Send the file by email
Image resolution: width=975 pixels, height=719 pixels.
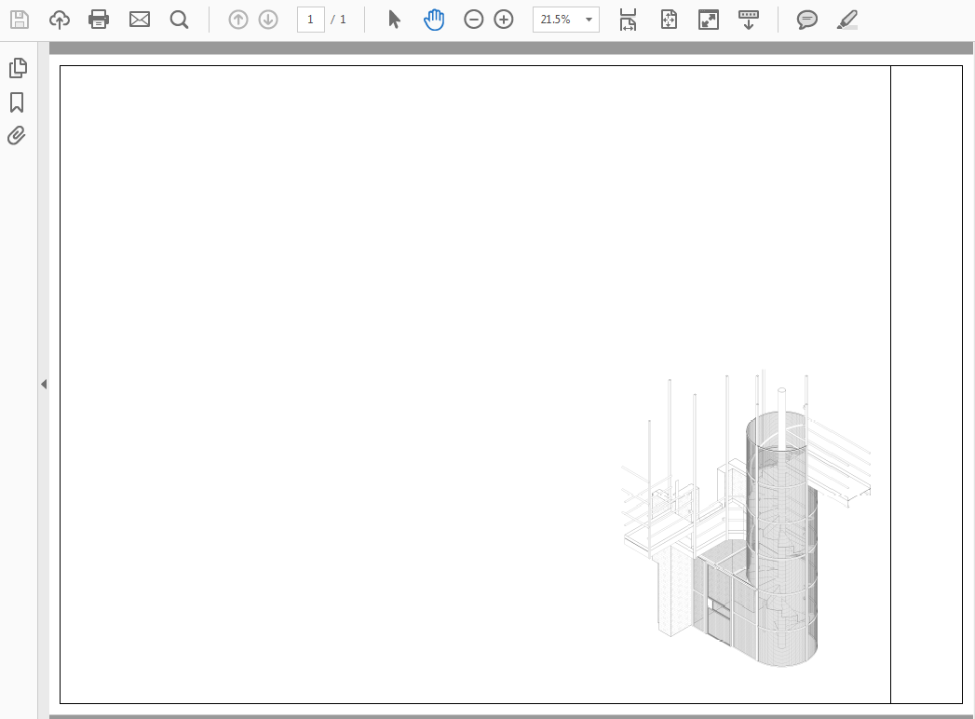click(x=140, y=20)
